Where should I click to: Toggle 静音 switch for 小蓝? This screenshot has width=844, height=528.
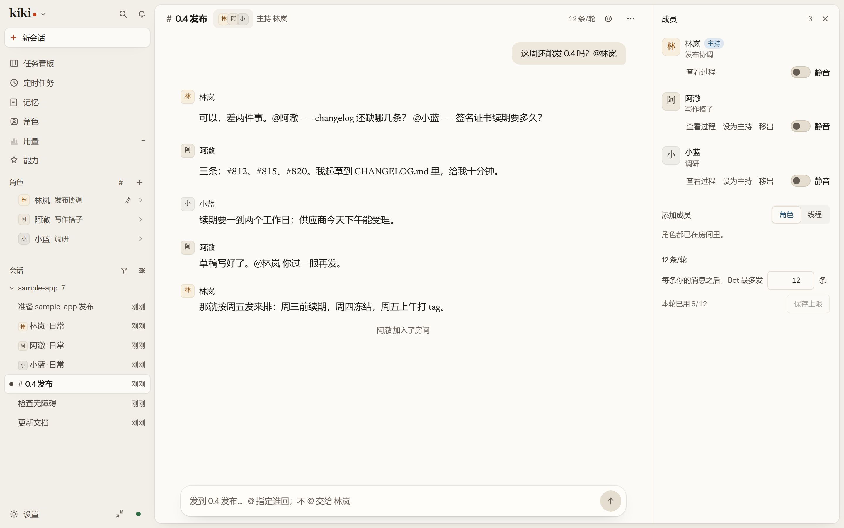[x=800, y=181]
